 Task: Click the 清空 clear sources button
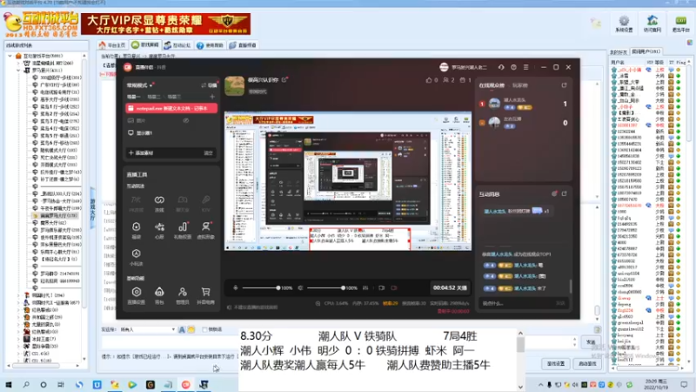208,153
